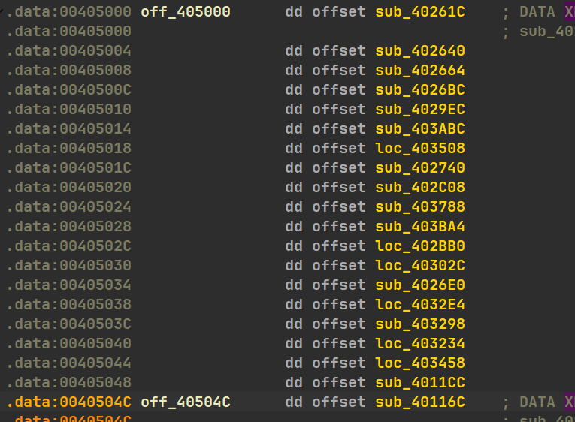Follow the sub_40116C reference
The image size is (575, 422).
click(420, 402)
